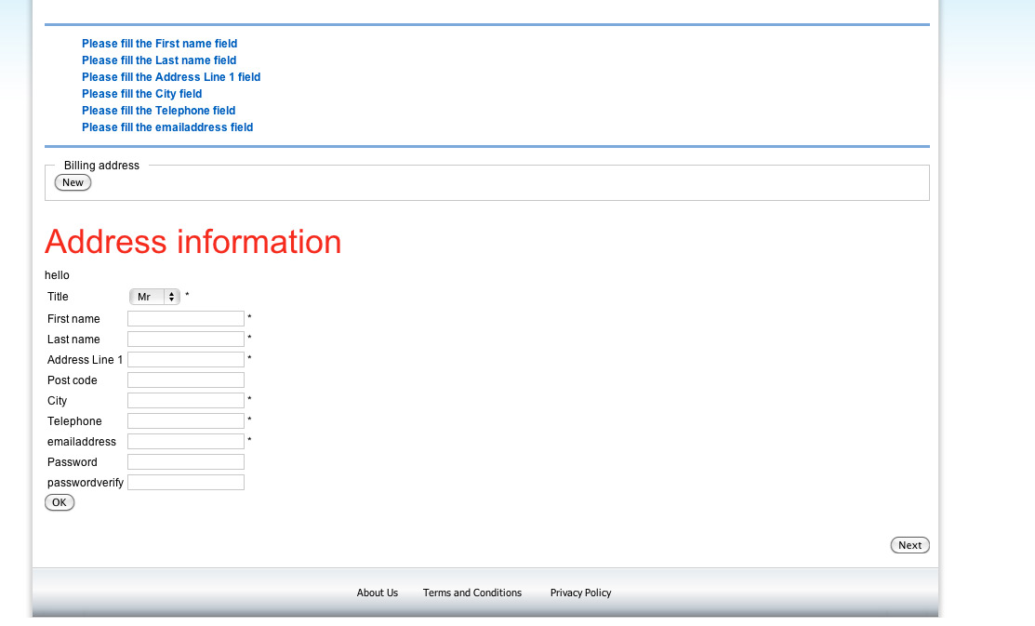Click the Billing address legend text
This screenshot has height=626, width=1035.
tap(101, 165)
